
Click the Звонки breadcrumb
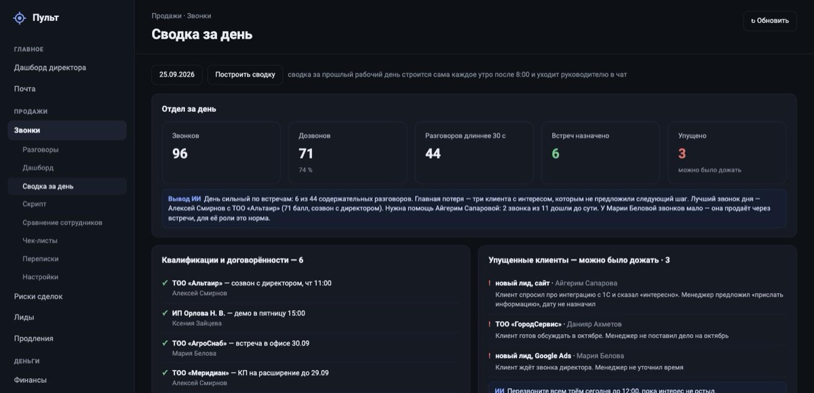point(199,16)
